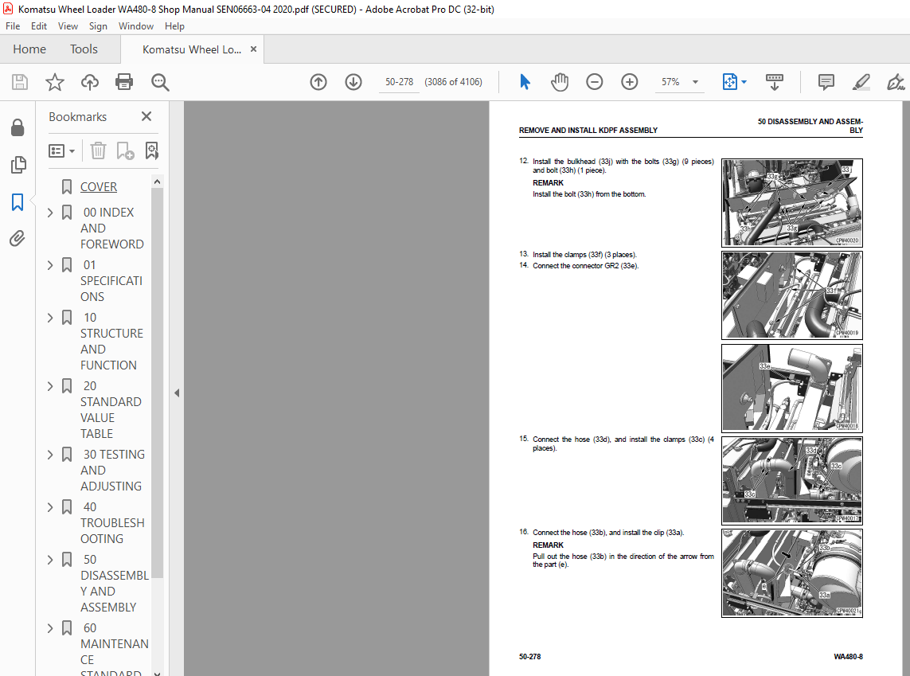Switch to the Tools tab
Screen dimensions: 910x676
tap(84, 49)
